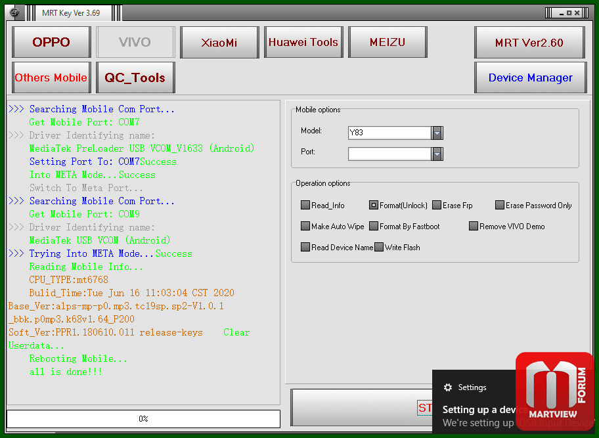Click the 'Soft_Ver:PPR1.180610.011 release-keys' log line

pos(106,333)
